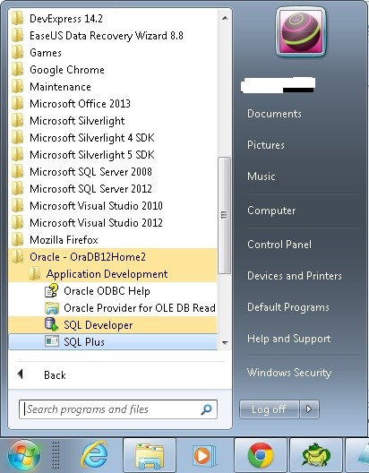
Task: Open Pictures library
Action: point(266,145)
